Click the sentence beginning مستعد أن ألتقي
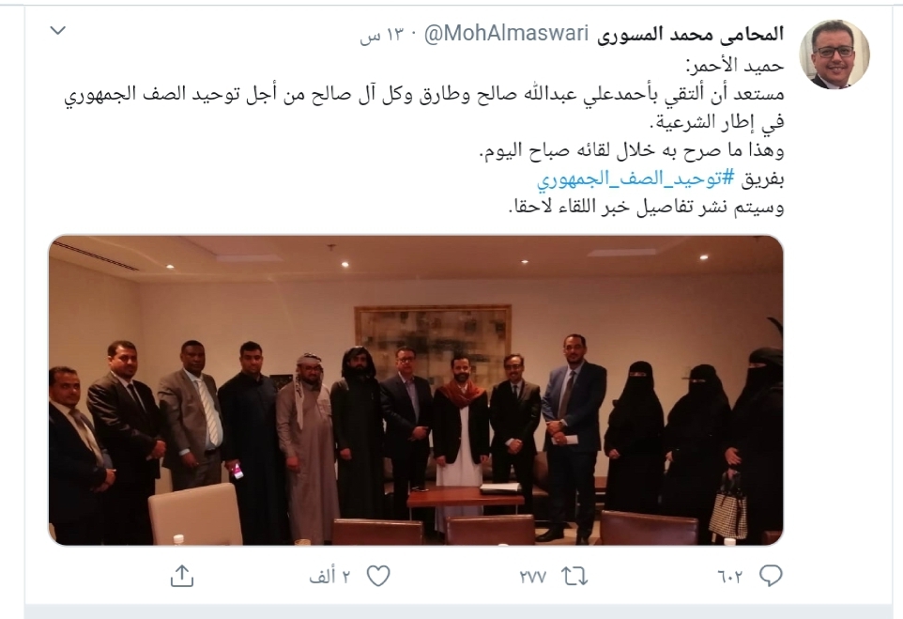Viewport: 903px width, 619px height. (424, 95)
